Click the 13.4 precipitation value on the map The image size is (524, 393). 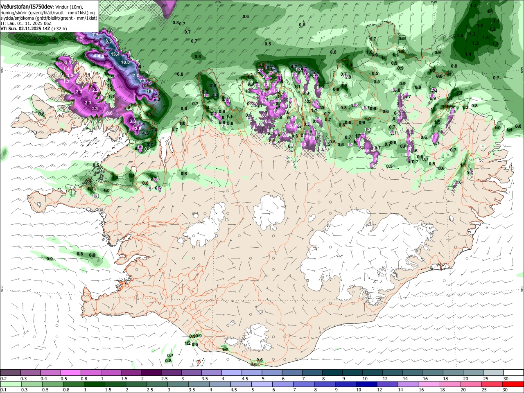click(115, 54)
